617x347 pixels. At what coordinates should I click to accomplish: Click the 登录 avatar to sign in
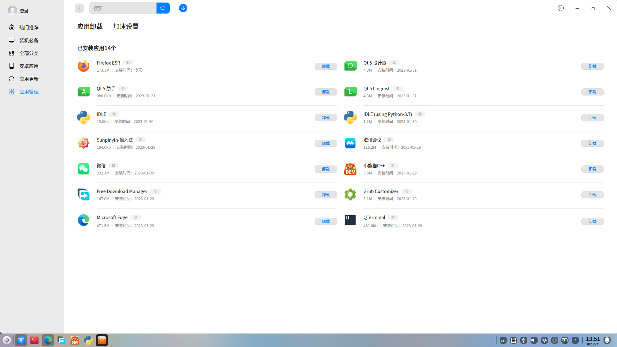(13, 11)
